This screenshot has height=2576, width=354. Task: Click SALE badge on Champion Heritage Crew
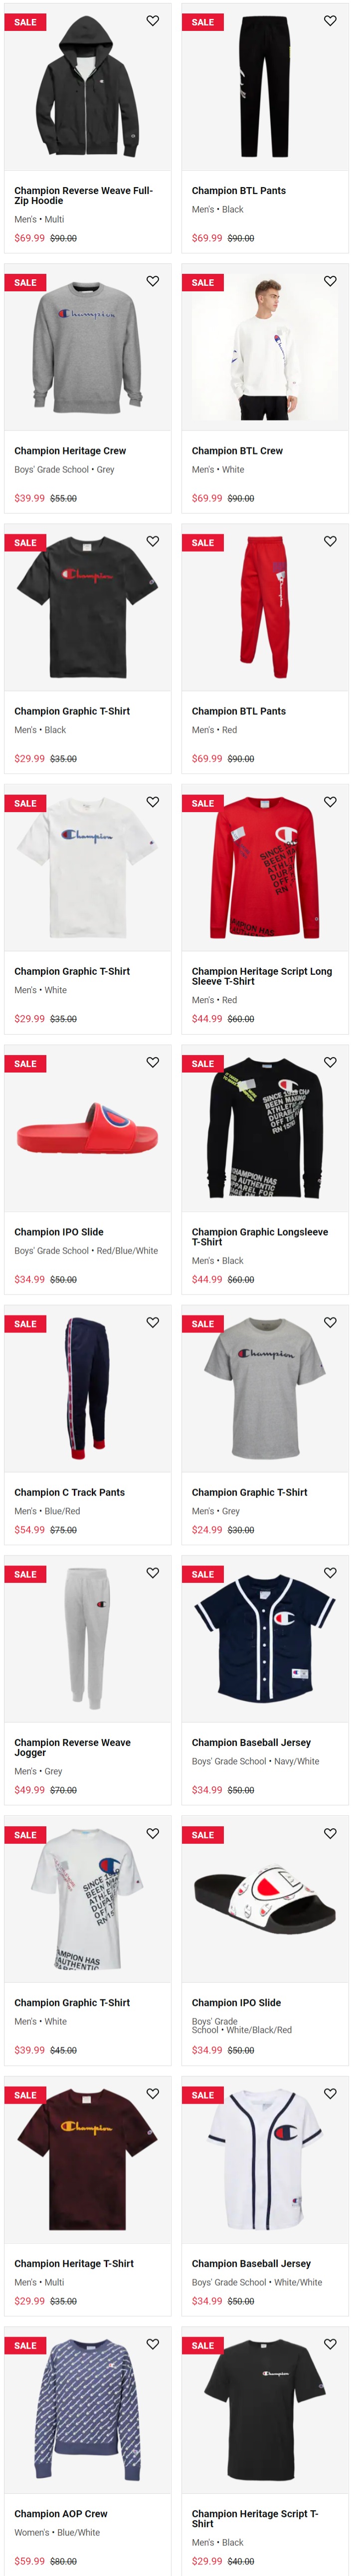[x=25, y=283]
